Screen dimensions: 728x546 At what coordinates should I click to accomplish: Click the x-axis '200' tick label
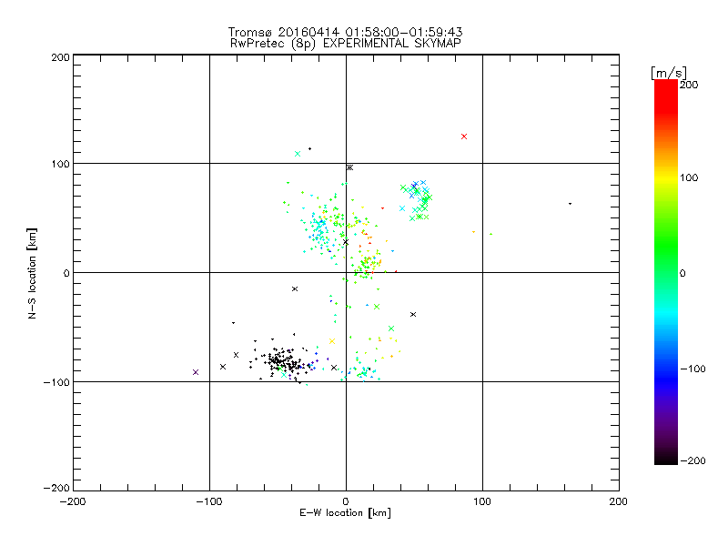619,501
